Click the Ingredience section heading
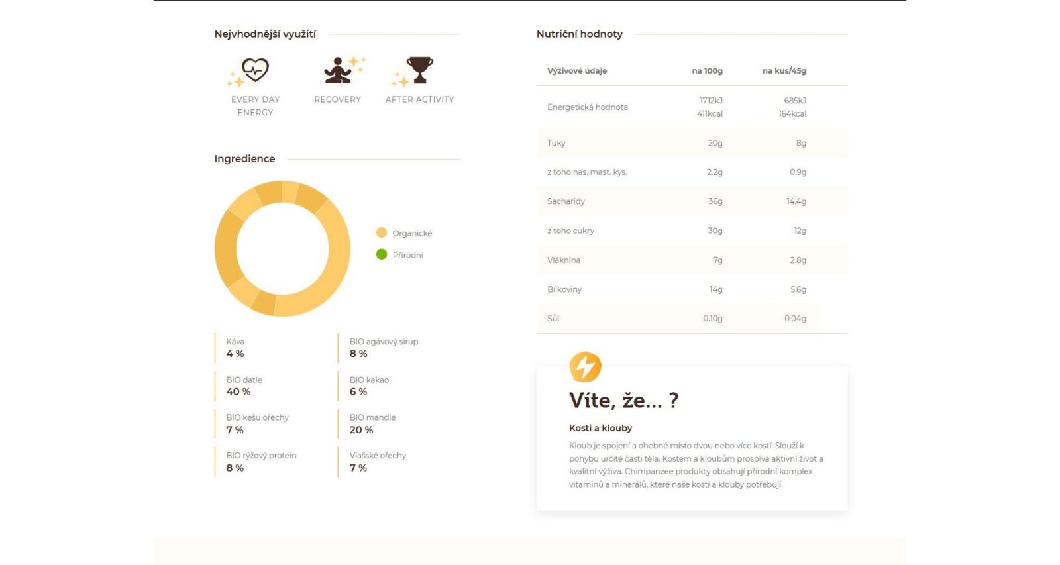 244,159
